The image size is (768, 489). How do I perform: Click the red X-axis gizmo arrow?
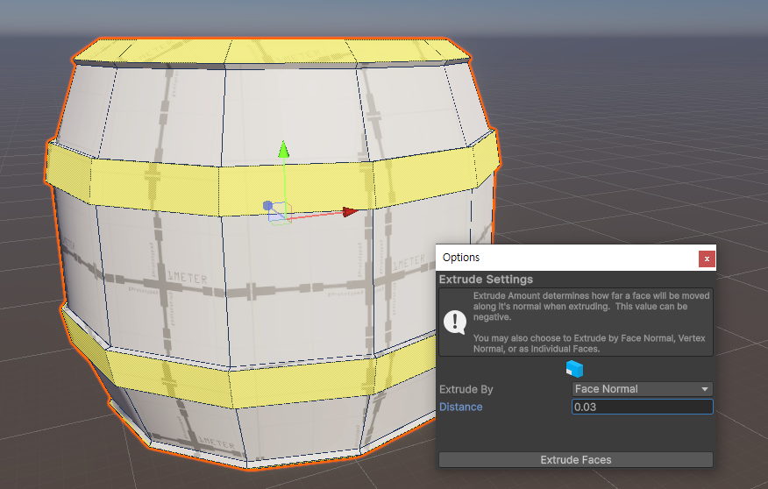coord(350,211)
